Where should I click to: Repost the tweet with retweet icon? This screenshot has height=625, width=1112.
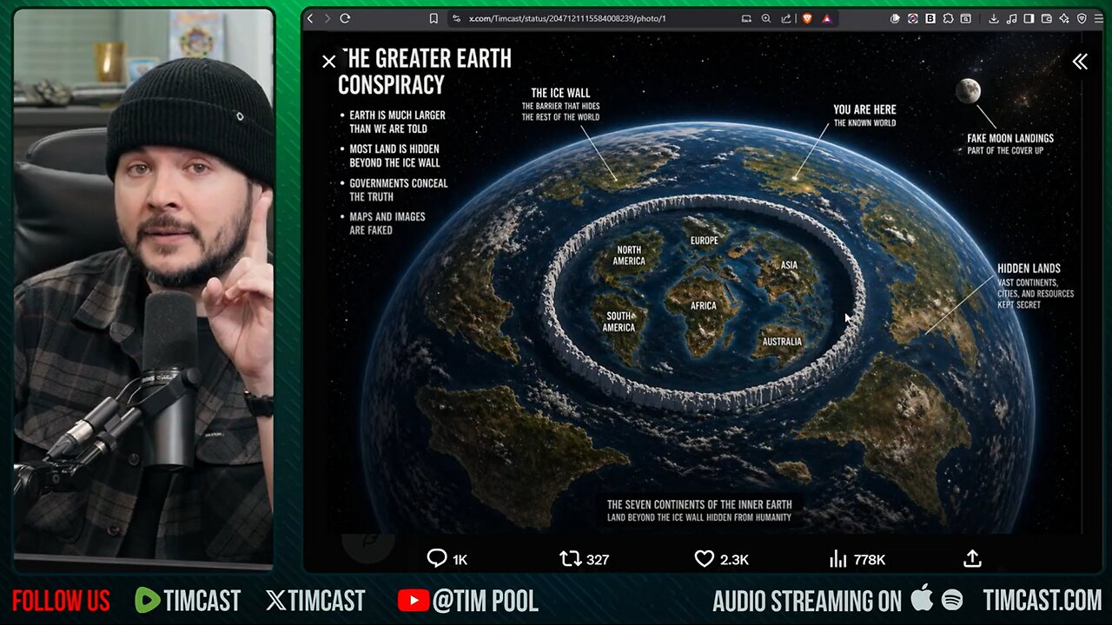571,559
